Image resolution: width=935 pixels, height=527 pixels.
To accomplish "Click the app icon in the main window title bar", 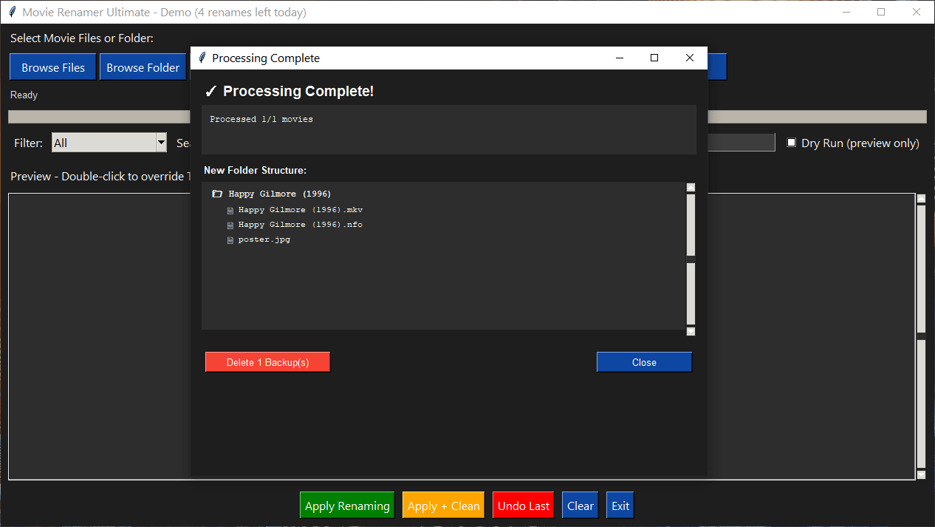I will tap(11, 12).
